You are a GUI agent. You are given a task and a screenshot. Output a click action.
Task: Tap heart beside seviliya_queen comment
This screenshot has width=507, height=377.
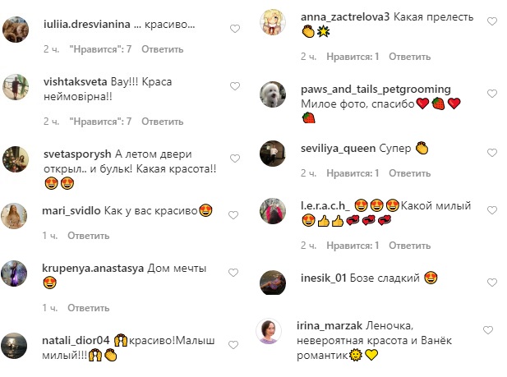[492, 153]
